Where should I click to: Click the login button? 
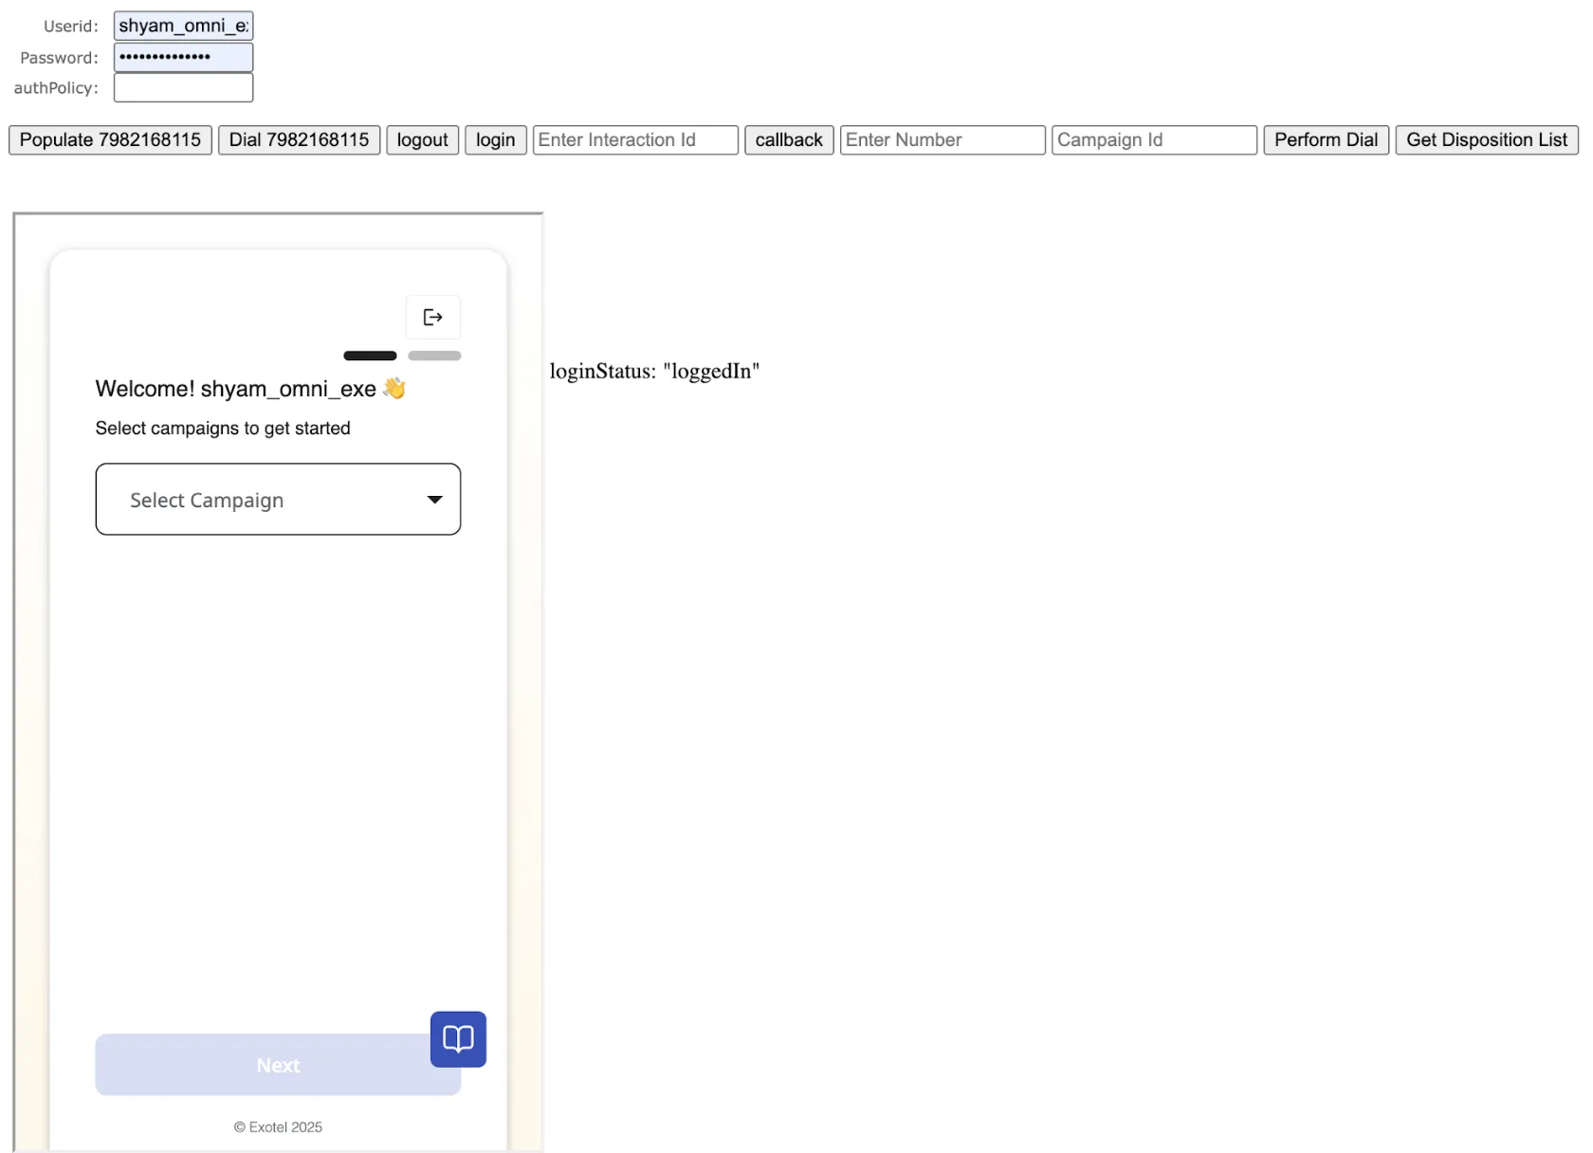click(496, 140)
